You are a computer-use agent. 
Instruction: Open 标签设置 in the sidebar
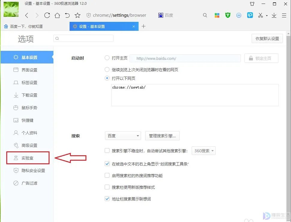pyautogui.click(x=27, y=83)
